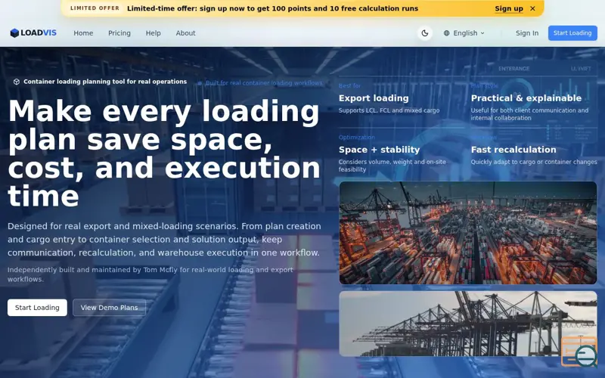Click the container box icon in badge
This screenshot has height=378, width=605.
(17, 82)
